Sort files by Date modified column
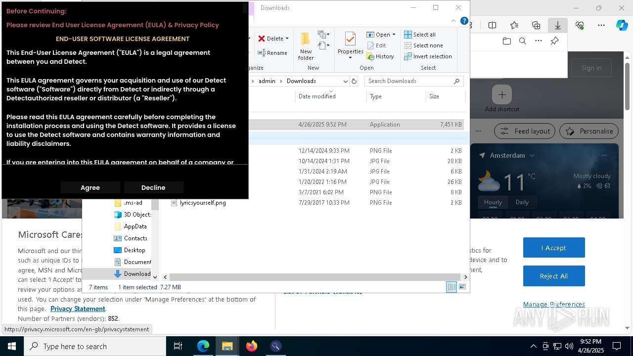Viewport: 633px width, 356px height. click(x=331, y=96)
